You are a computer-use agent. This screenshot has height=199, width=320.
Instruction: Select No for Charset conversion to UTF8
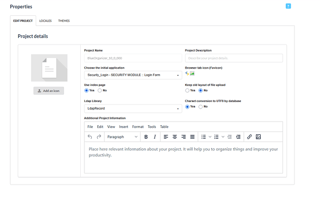tap(200, 107)
